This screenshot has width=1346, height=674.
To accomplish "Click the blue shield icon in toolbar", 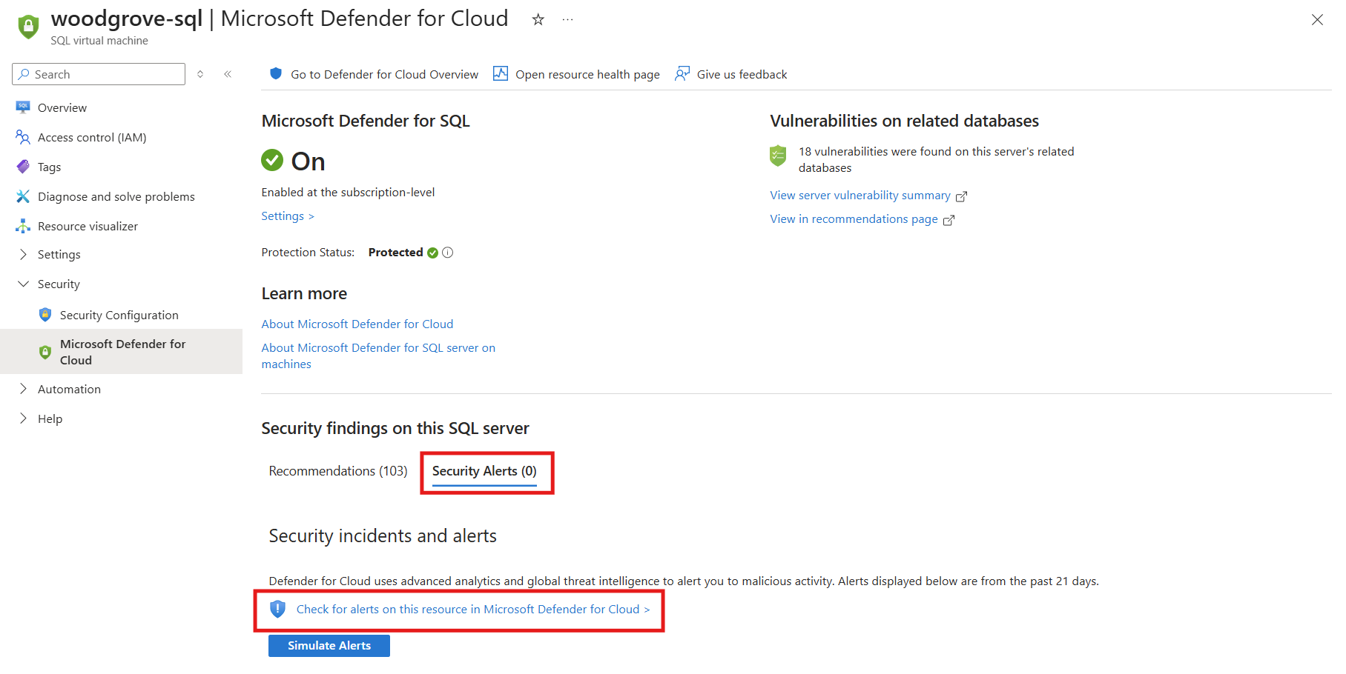I will [276, 73].
